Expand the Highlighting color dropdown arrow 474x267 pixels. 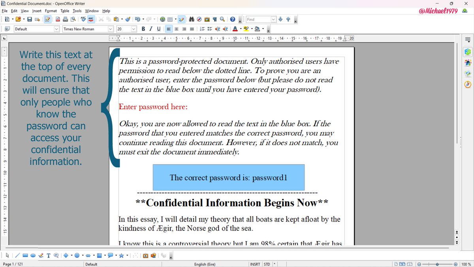pyautogui.click(x=252, y=29)
